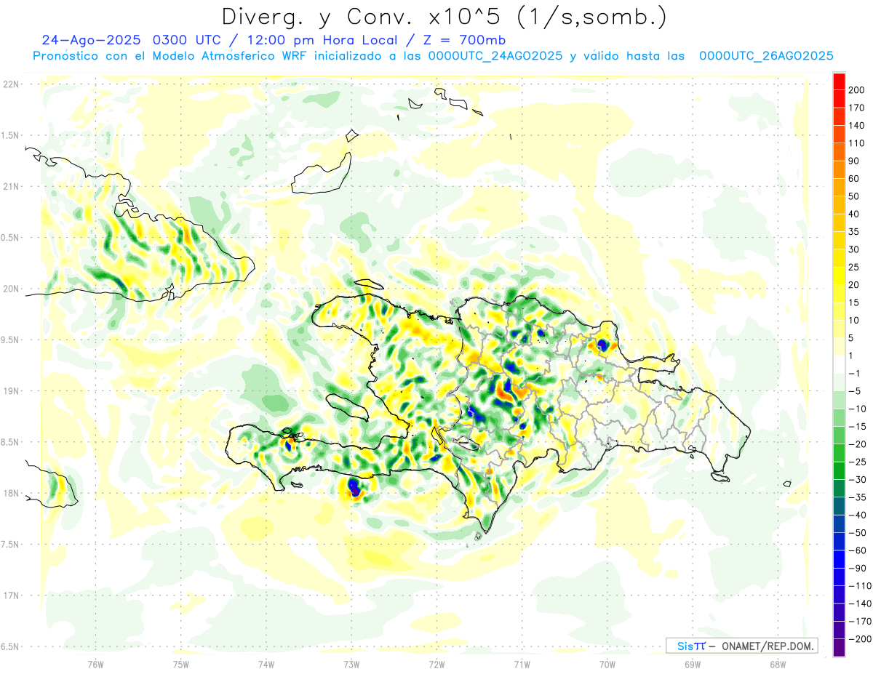This screenshot has width=873, height=674.
Task: Click the 18N latitude label
Action: (10, 494)
